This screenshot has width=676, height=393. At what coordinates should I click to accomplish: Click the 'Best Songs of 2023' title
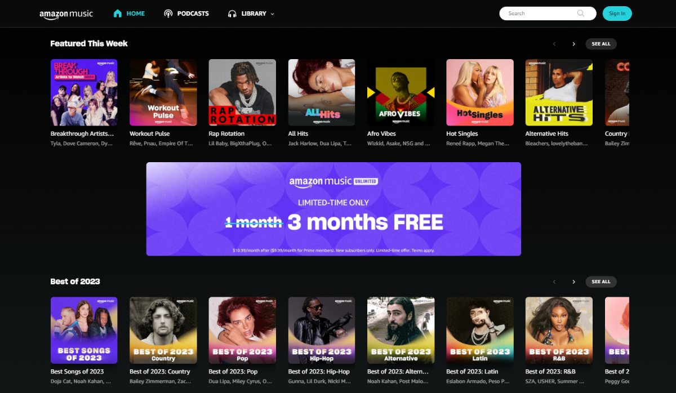(x=77, y=372)
